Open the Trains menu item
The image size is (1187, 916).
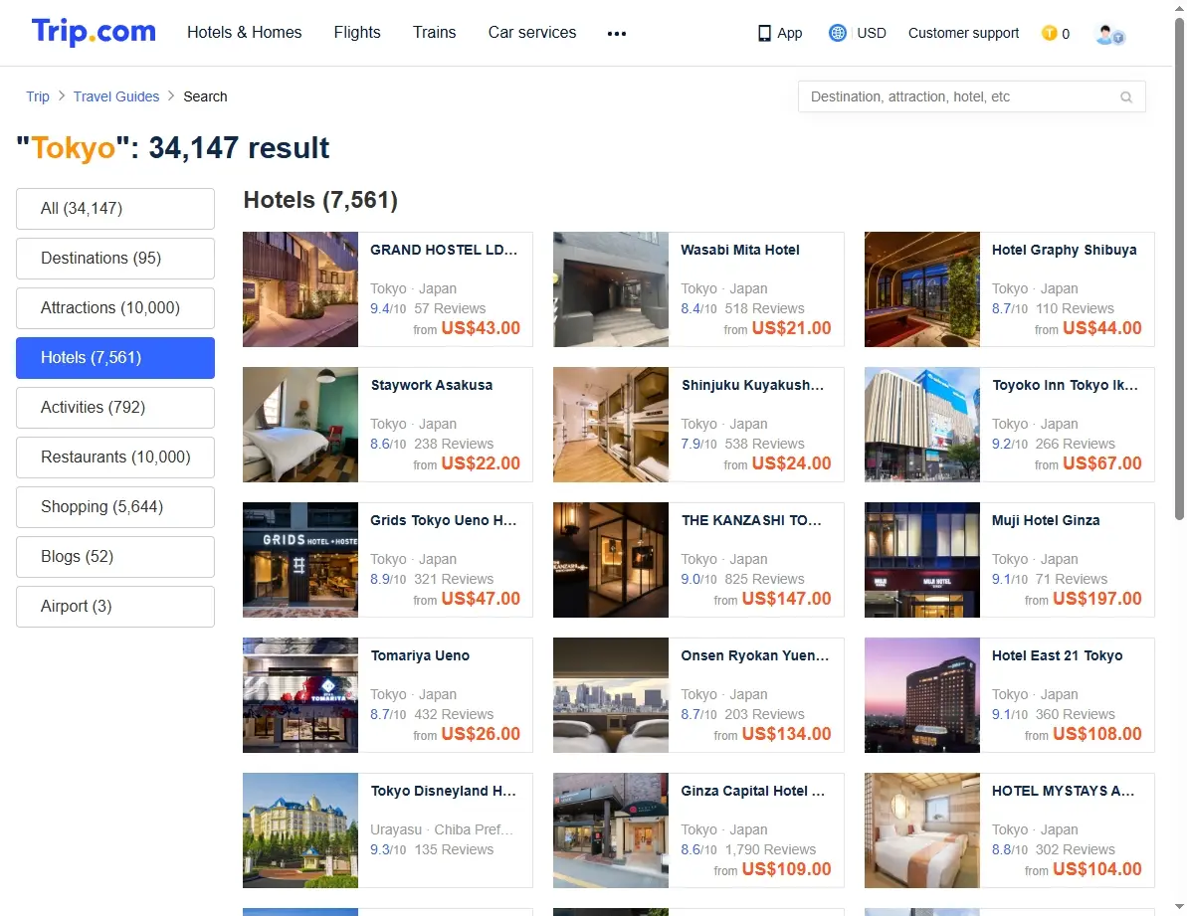435,33
